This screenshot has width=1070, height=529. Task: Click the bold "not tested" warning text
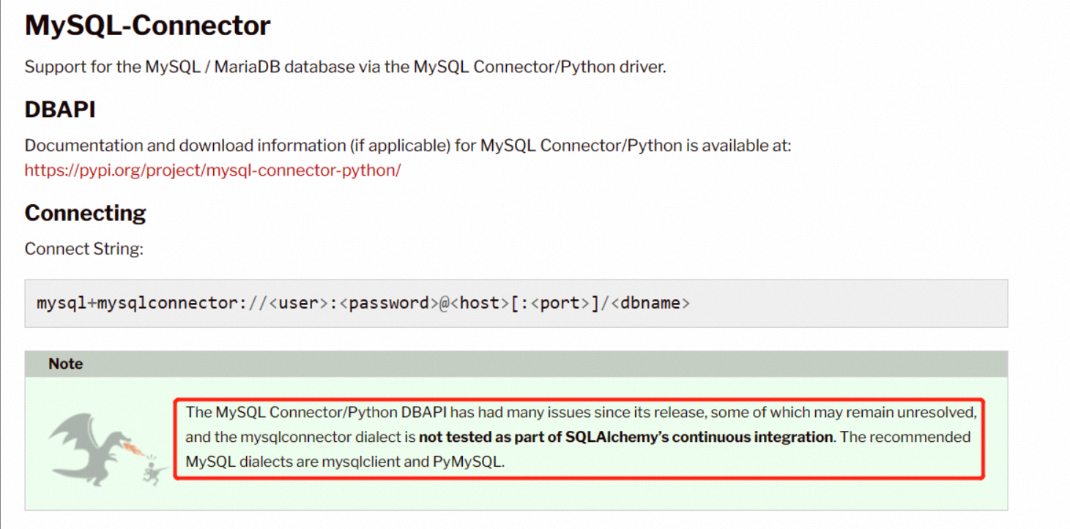(625, 438)
